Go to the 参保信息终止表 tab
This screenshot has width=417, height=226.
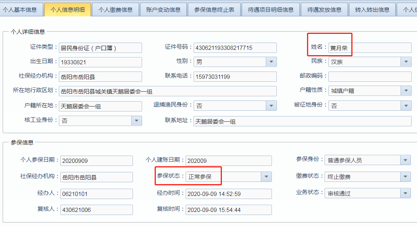[x=214, y=10]
